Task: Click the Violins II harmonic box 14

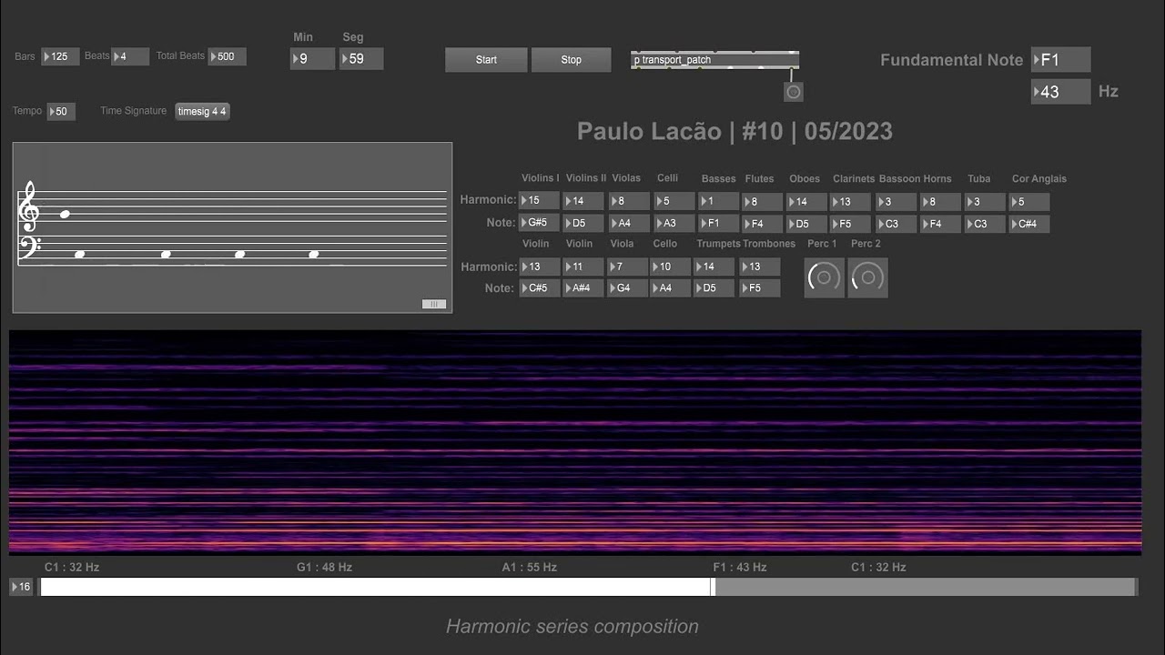Action: pos(583,201)
